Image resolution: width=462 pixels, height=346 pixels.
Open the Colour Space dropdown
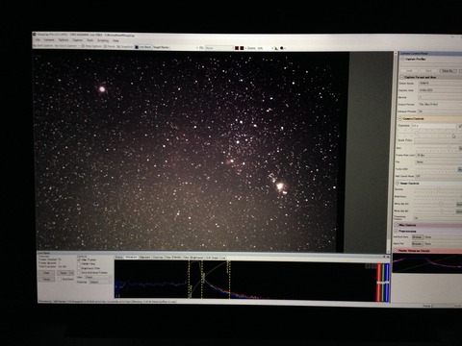coord(440,84)
